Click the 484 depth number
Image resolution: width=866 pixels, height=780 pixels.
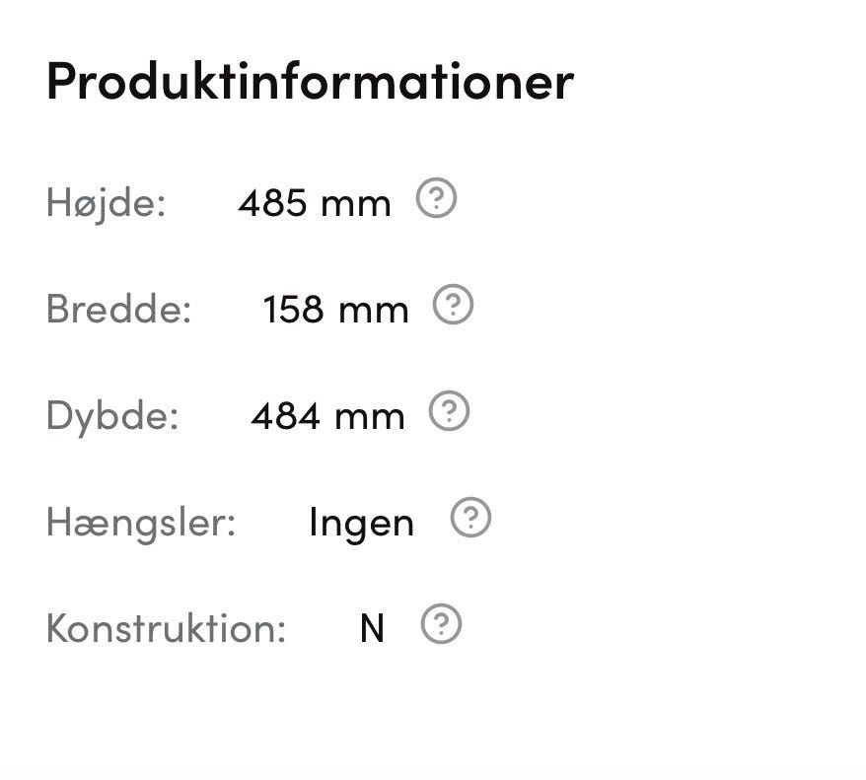(286, 416)
